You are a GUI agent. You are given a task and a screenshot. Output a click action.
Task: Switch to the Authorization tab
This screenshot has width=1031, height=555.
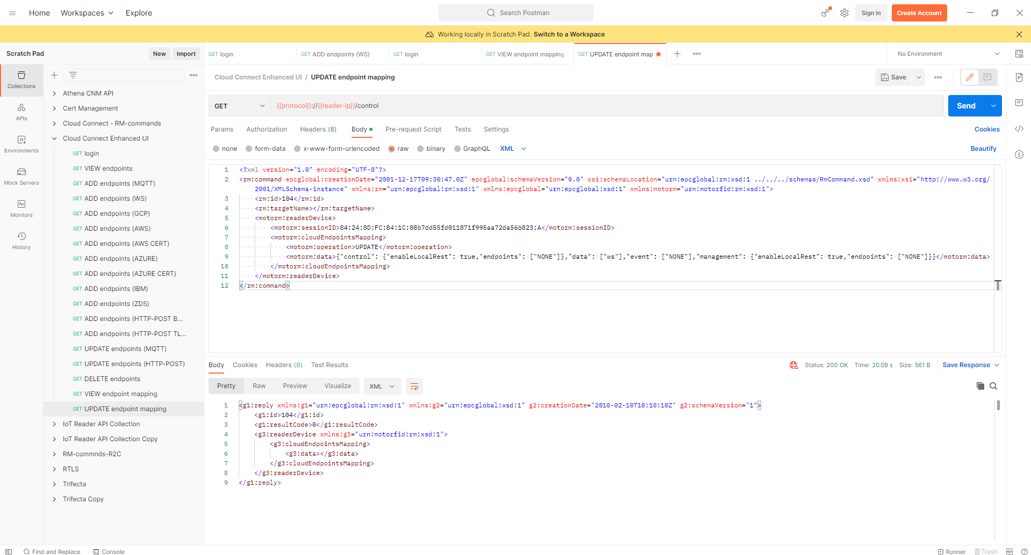(267, 129)
